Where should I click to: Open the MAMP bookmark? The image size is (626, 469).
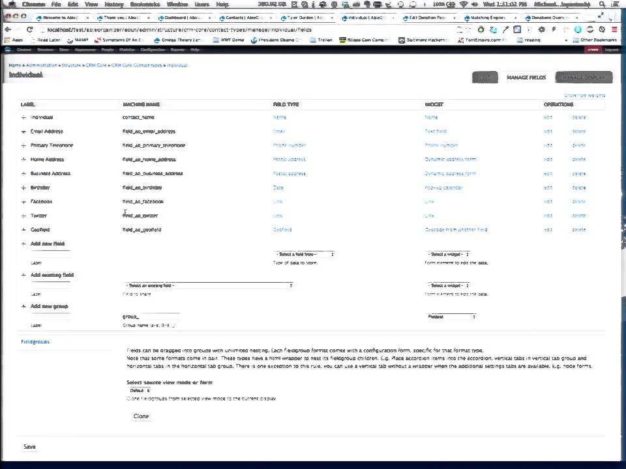tap(78, 40)
